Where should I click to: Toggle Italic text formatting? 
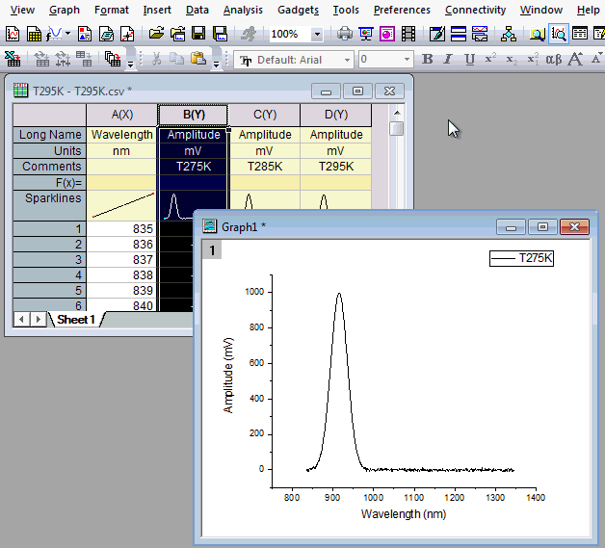click(x=449, y=60)
